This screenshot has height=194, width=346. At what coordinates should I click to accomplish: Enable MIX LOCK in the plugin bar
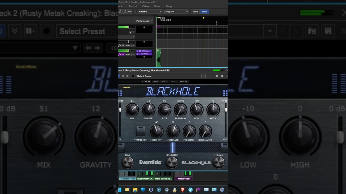[x=184, y=81]
